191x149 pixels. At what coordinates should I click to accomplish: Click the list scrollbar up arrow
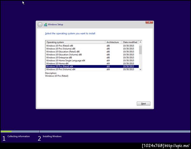(x=140, y=42)
